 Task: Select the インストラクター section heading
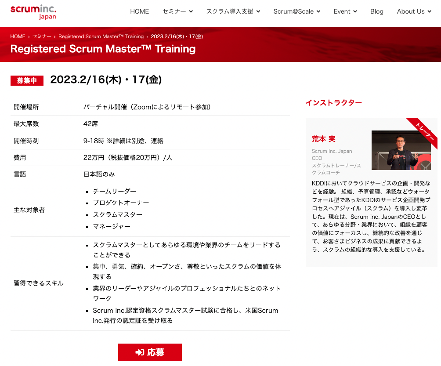click(333, 103)
